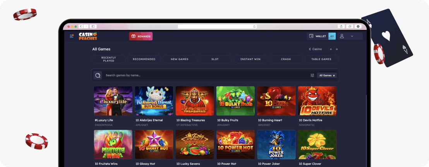The height and width of the screenshot is (167, 429).
Task: Click the browser forward button
Action: [x=86, y=27]
